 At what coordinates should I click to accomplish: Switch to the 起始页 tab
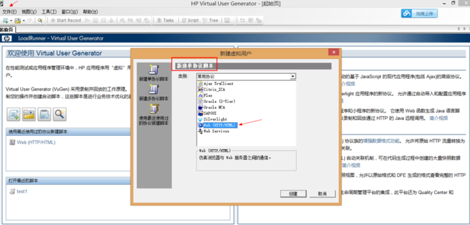coord(7,29)
